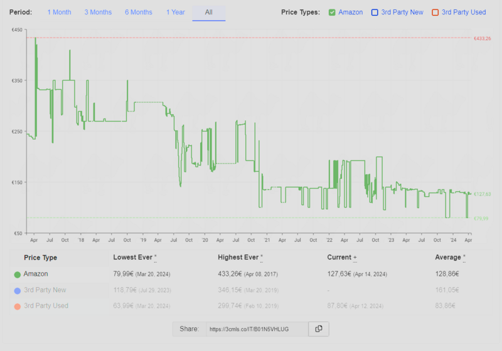Select the 3 Months period

pos(98,12)
